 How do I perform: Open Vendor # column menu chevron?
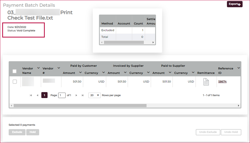[59, 68]
